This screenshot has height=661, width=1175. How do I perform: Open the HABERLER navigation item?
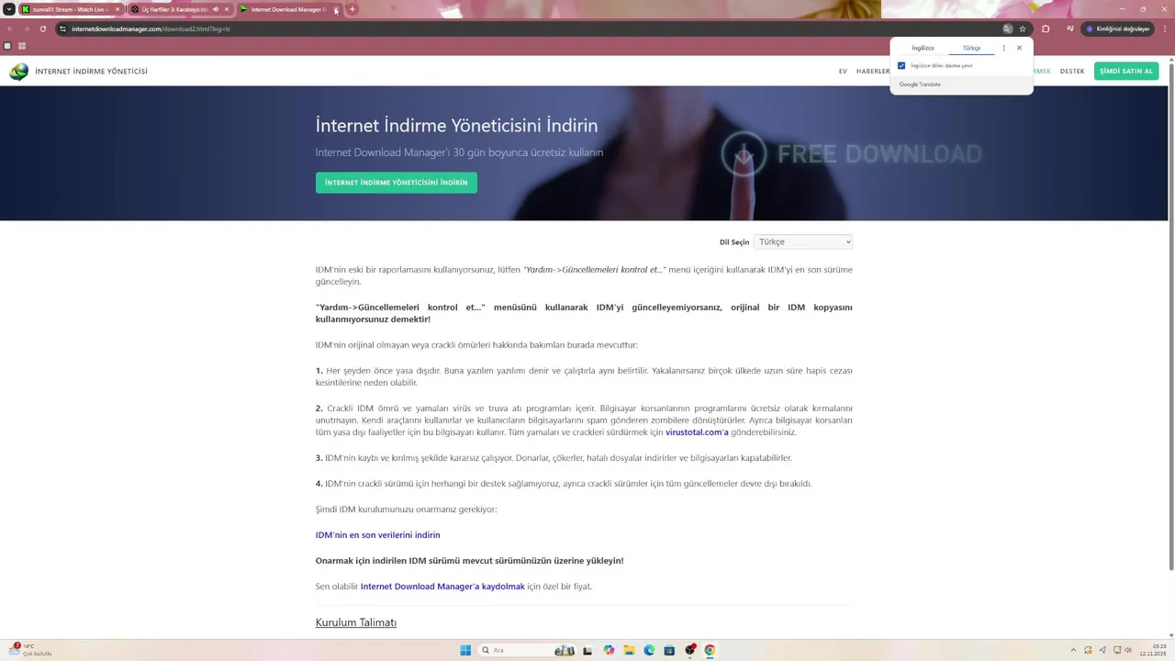point(873,71)
